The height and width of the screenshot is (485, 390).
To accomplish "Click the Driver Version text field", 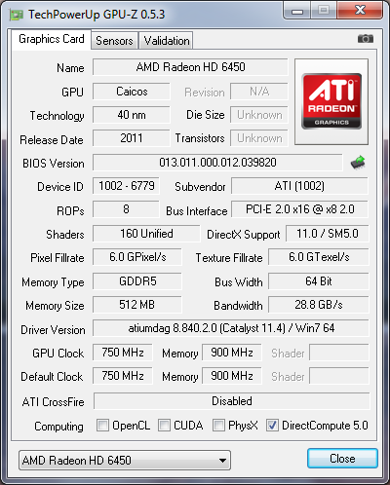I will [231, 328].
